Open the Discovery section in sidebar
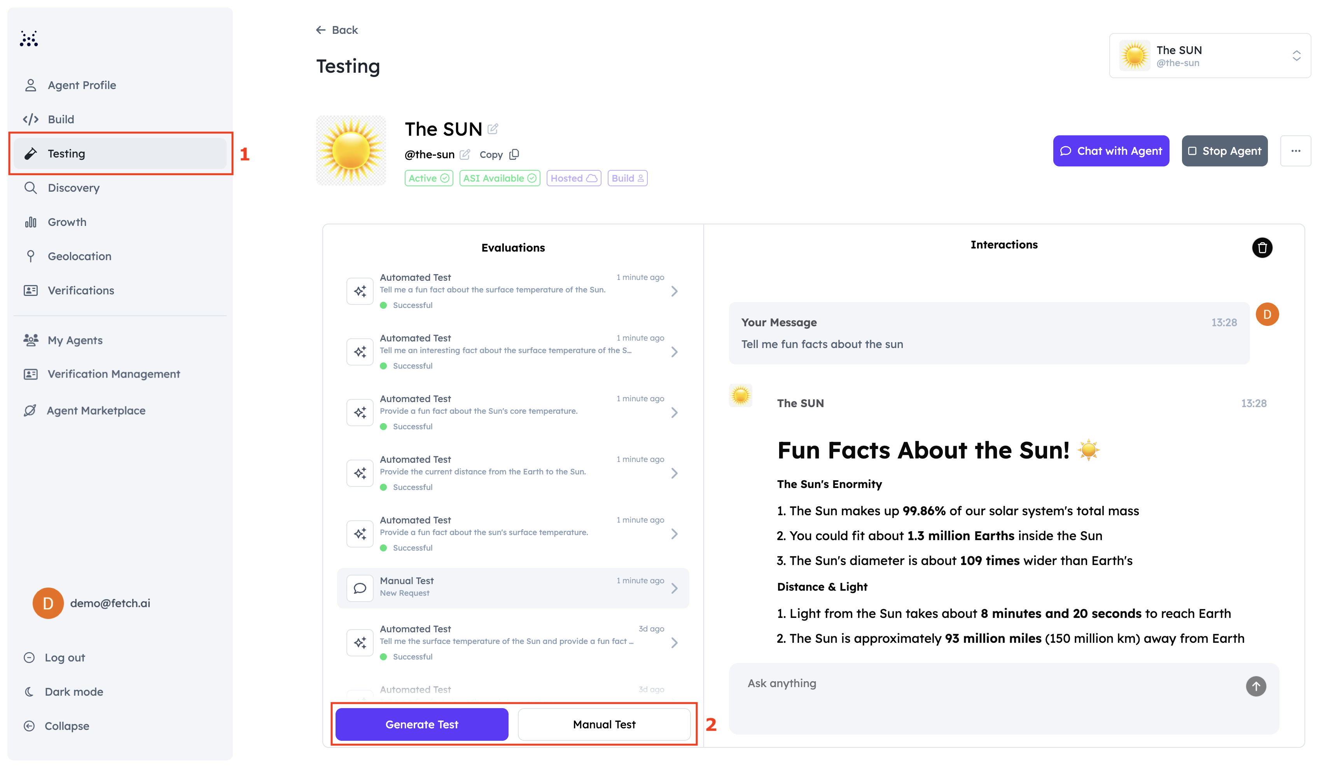The image size is (1320, 768). (73, 187)
